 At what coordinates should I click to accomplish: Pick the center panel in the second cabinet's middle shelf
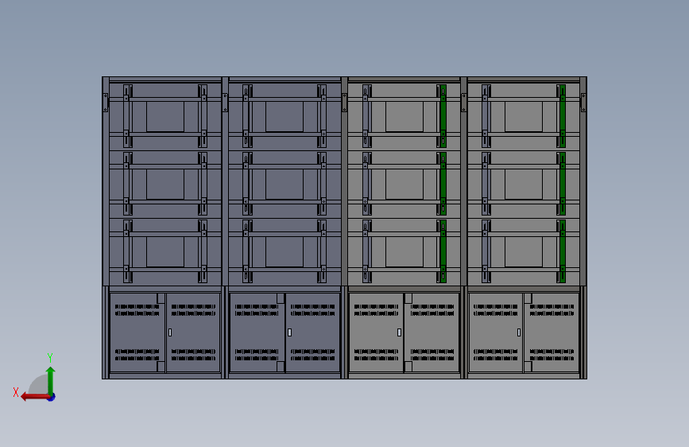point(285,185)
